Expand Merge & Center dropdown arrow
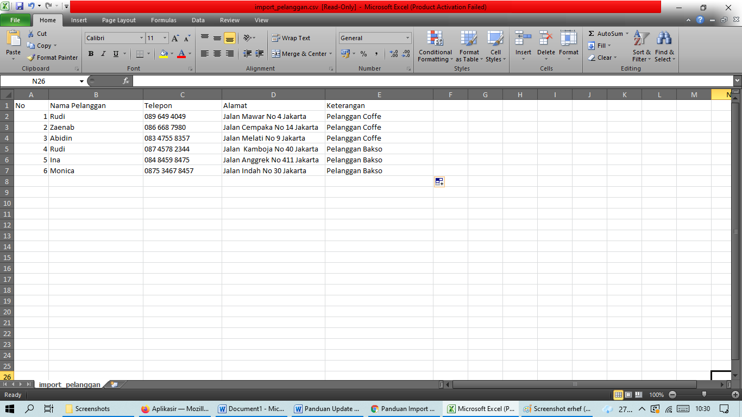The width and height of the screenshot is (742, 417). click(330, 54)
